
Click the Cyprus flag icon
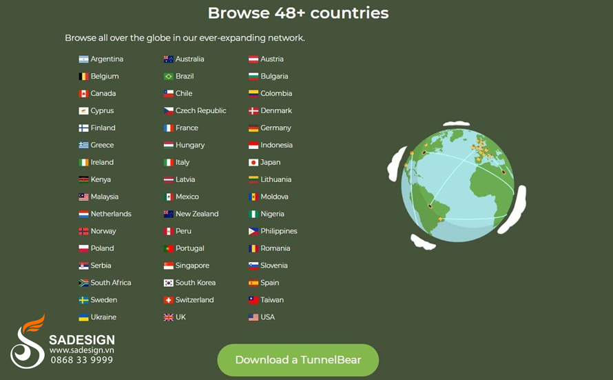[x=83, y=111]
